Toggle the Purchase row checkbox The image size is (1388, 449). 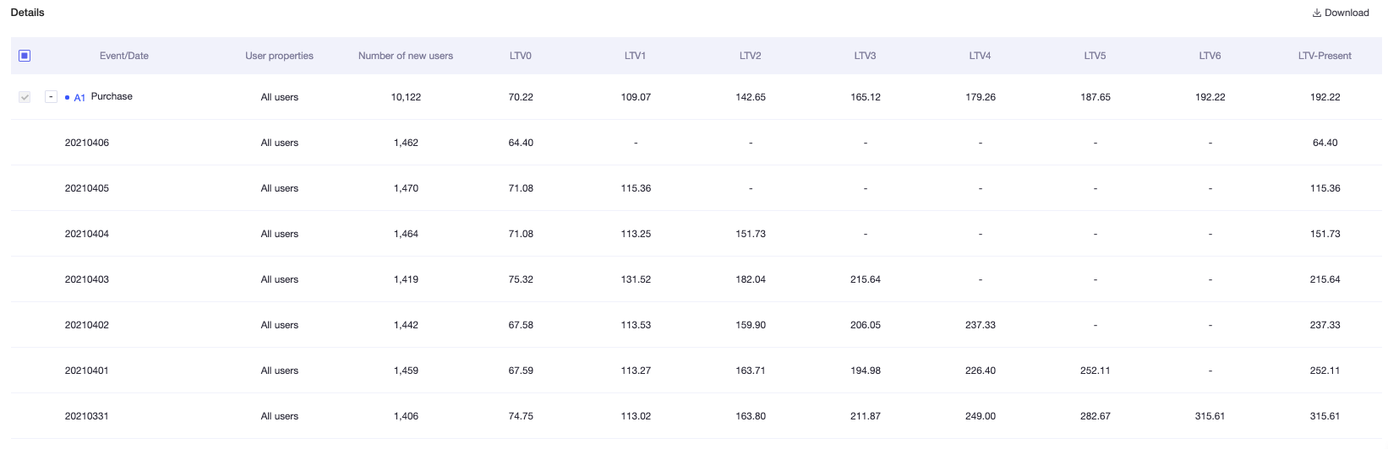coord(25,97)
